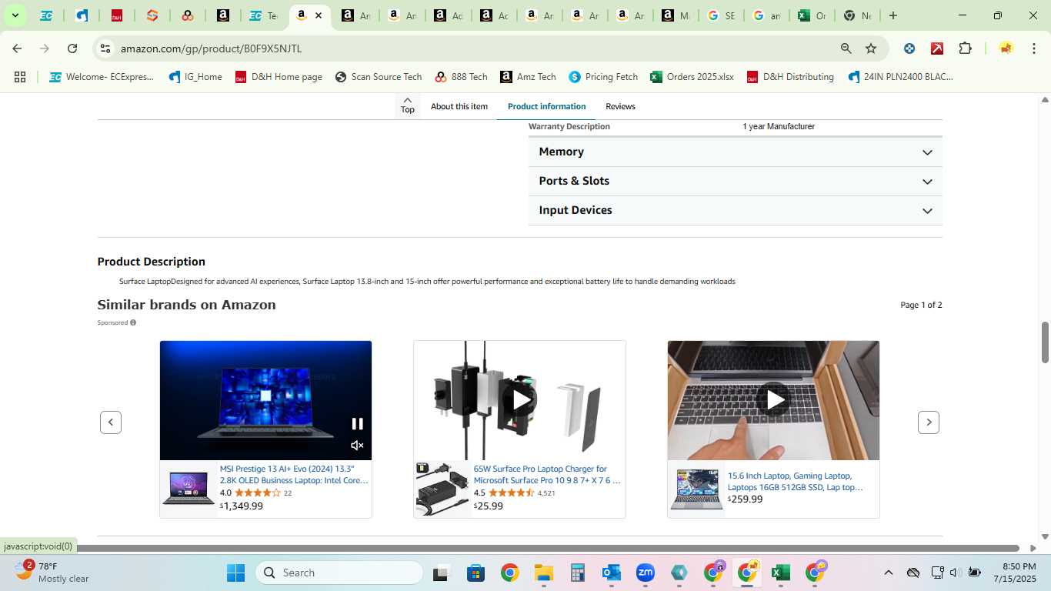The width and height of the screenshot is (1051, 591).
Task: Play the 15.6 Inch Laptop video
Action: pyautogui.click(x=775, y=400)
